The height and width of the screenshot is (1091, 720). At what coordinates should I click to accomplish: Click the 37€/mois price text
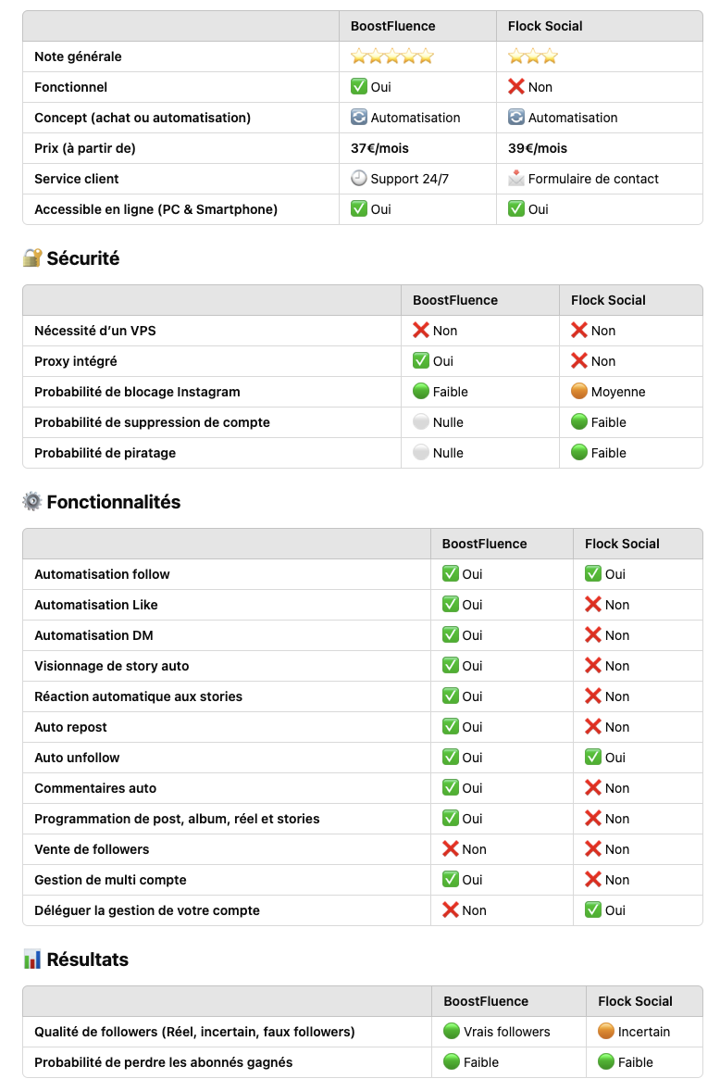pyautogui.click(x=379, y=148)
